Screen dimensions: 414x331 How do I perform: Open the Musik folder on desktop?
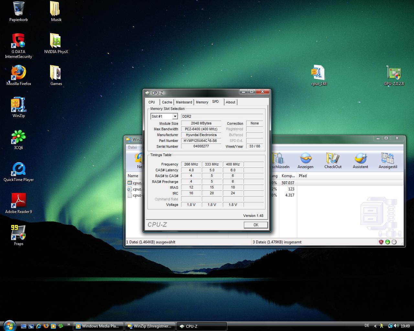[x=56, y=9]
